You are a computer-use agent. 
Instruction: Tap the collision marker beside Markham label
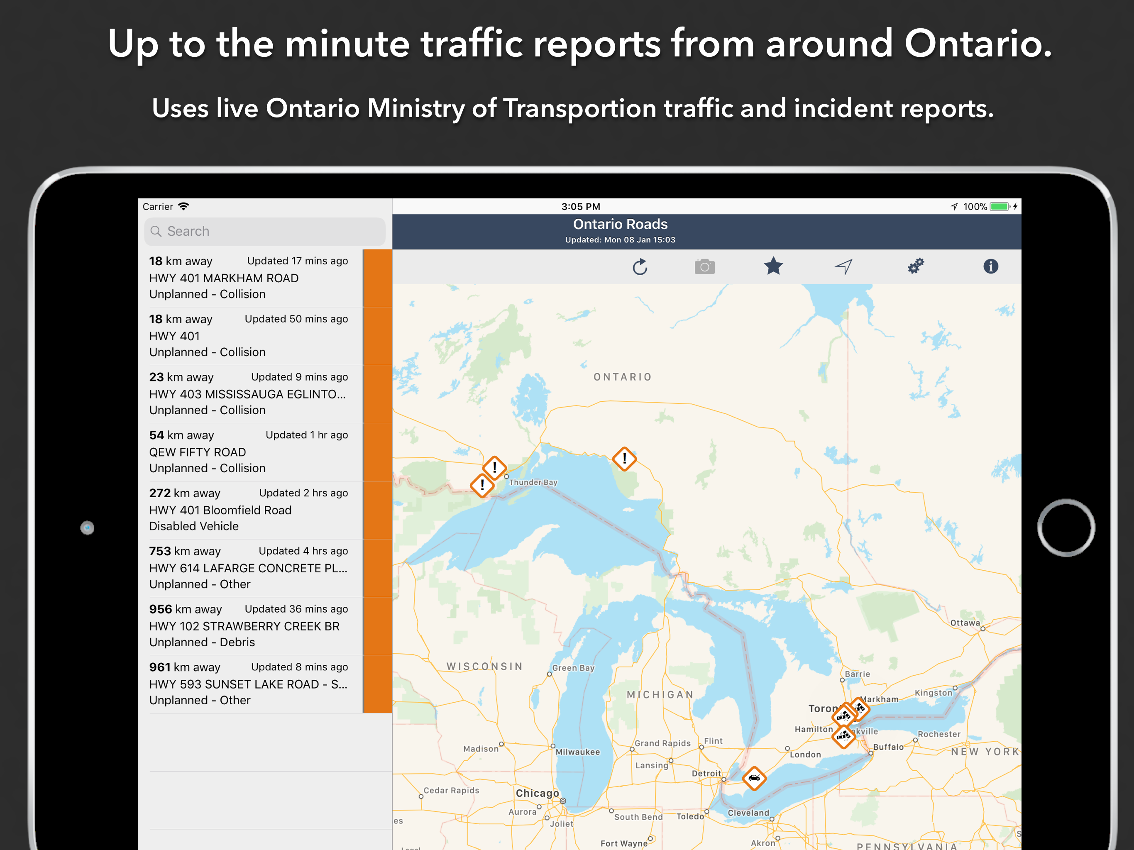tap(859, 709)
